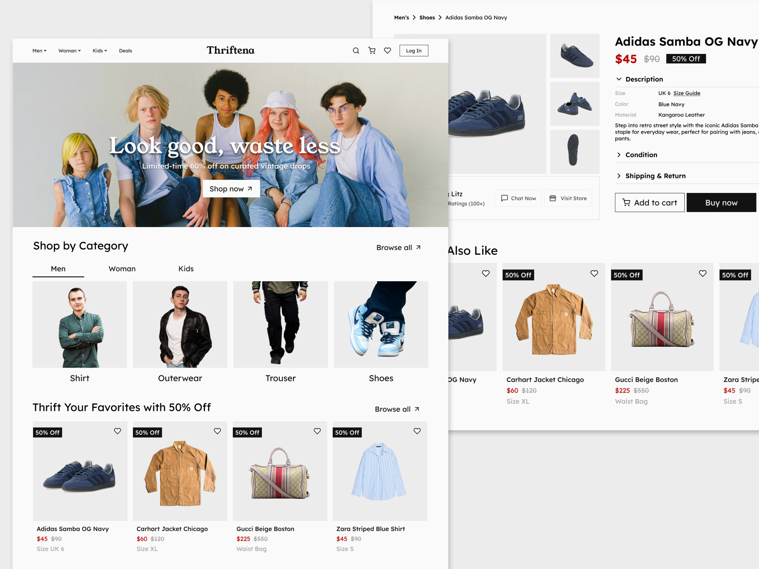Click the Log In button

pos(413,51)
